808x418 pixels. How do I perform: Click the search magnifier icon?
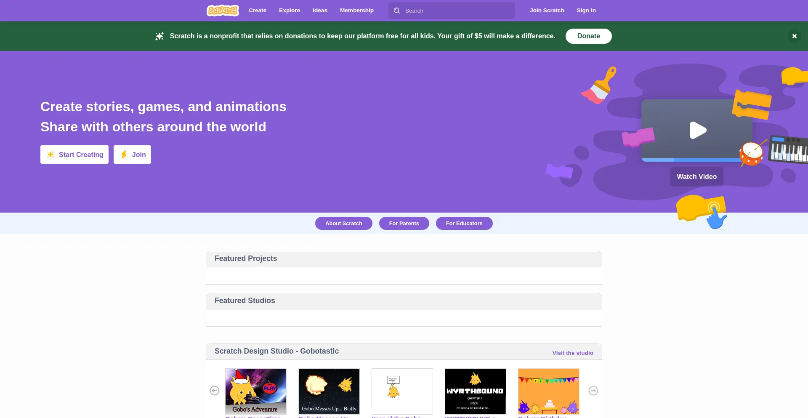pyautogui.click(x=397, y=10)
